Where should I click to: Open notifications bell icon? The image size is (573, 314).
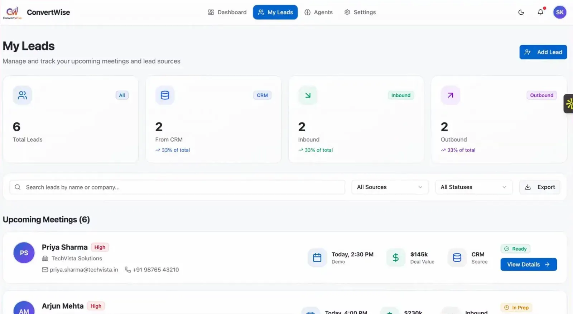[x=540, y=12]
